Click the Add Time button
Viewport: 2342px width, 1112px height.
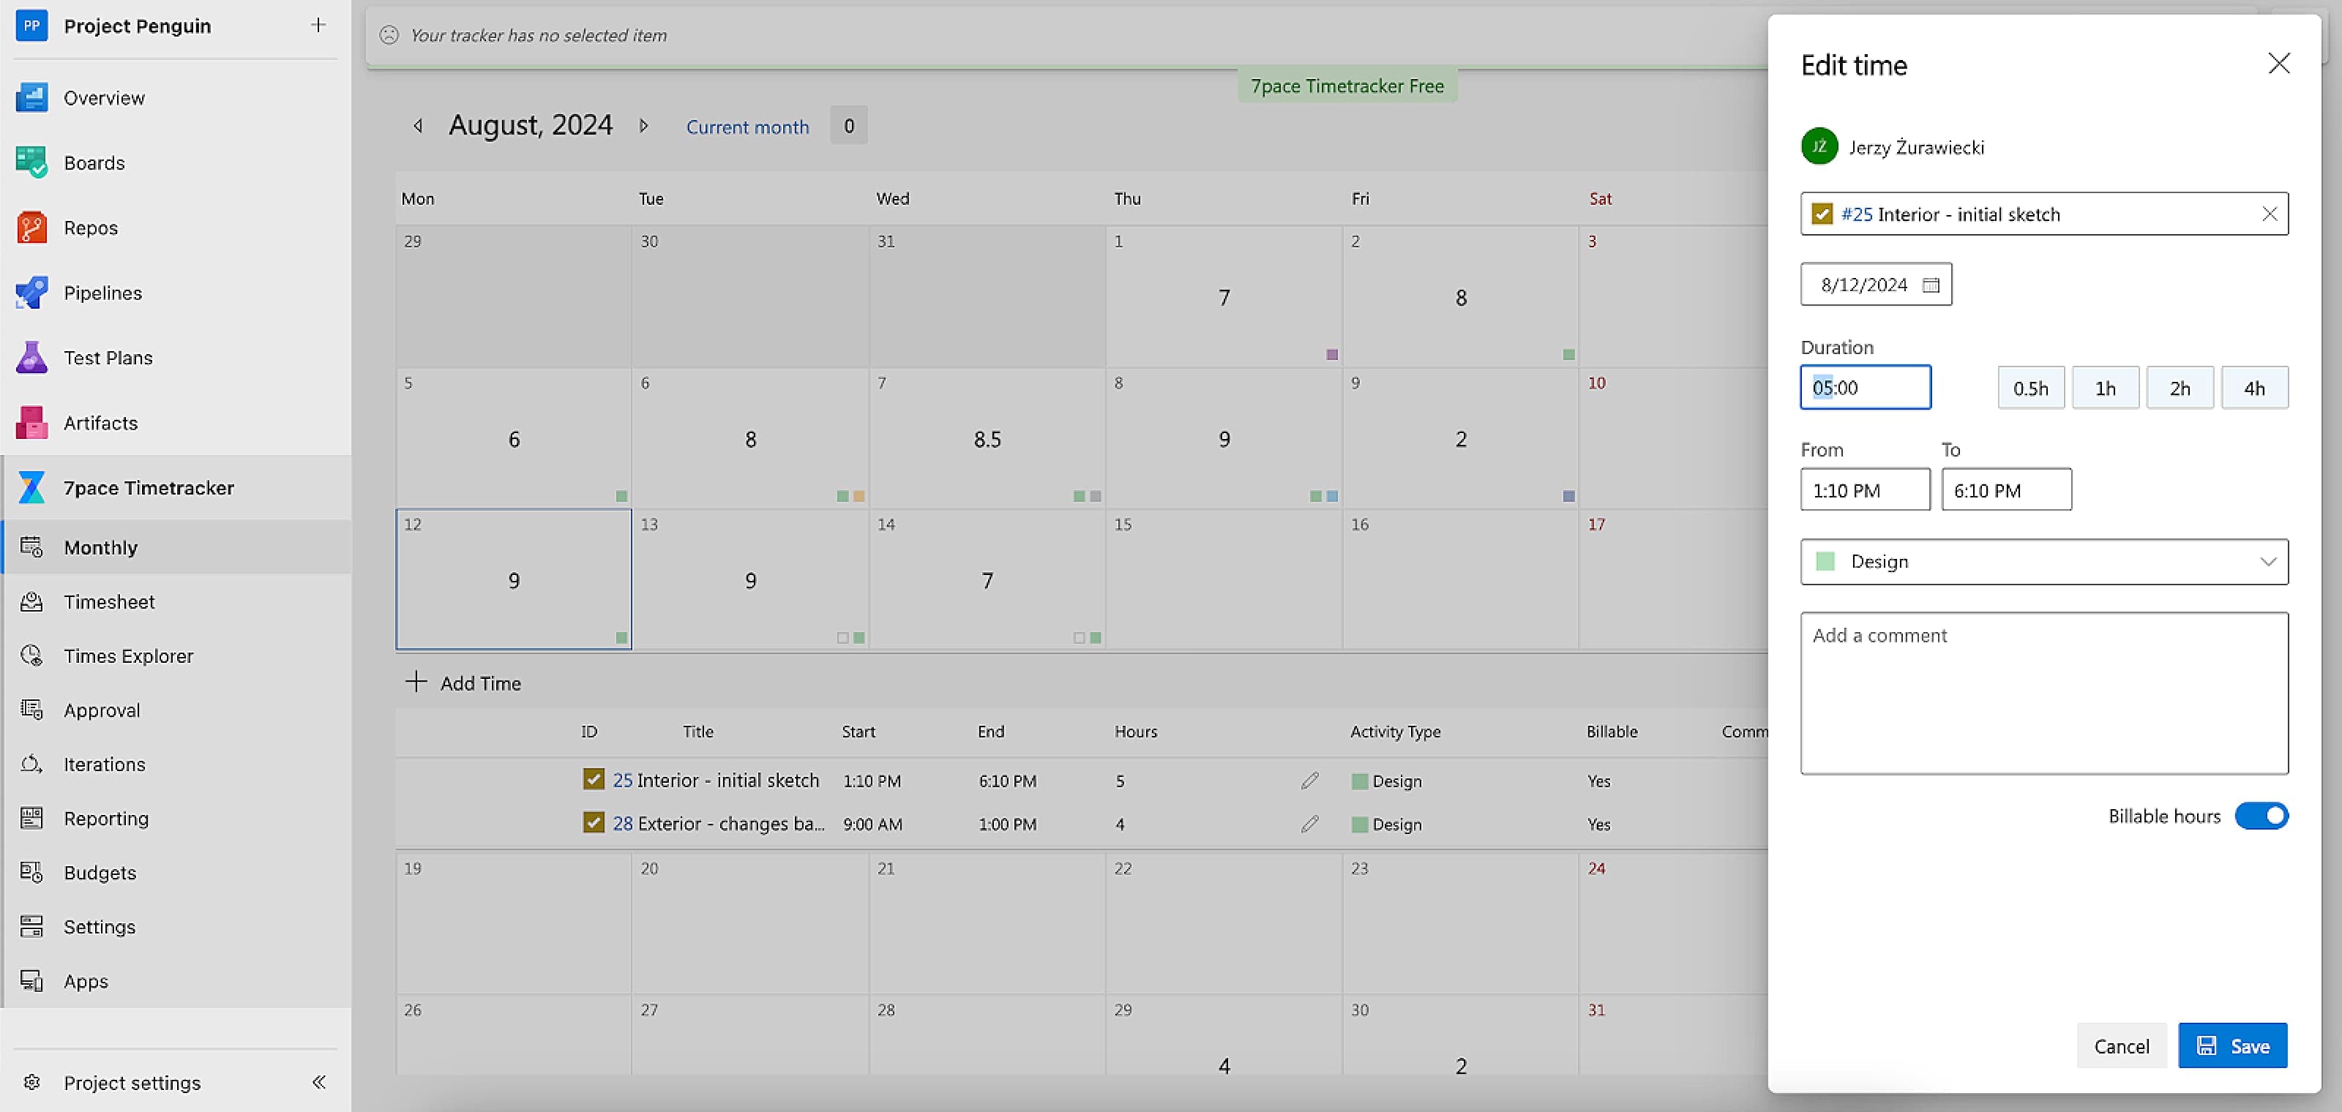[x=464, y=683]
